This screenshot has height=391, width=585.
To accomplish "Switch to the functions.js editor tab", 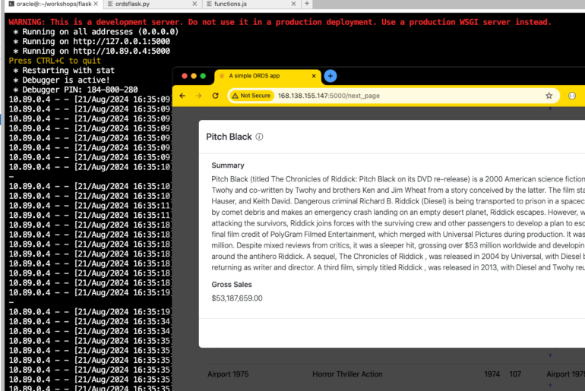I will (230, 4).
